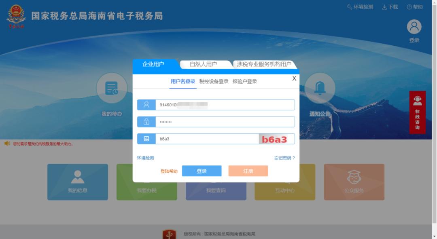Screen dimensions: 437x239
Task: Open 登陆帮助 link
Action: [169, 171]
